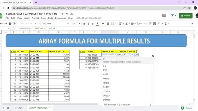Reload the browser page
198x111 pixels.
pyautogui.click(x=8, y=8)
